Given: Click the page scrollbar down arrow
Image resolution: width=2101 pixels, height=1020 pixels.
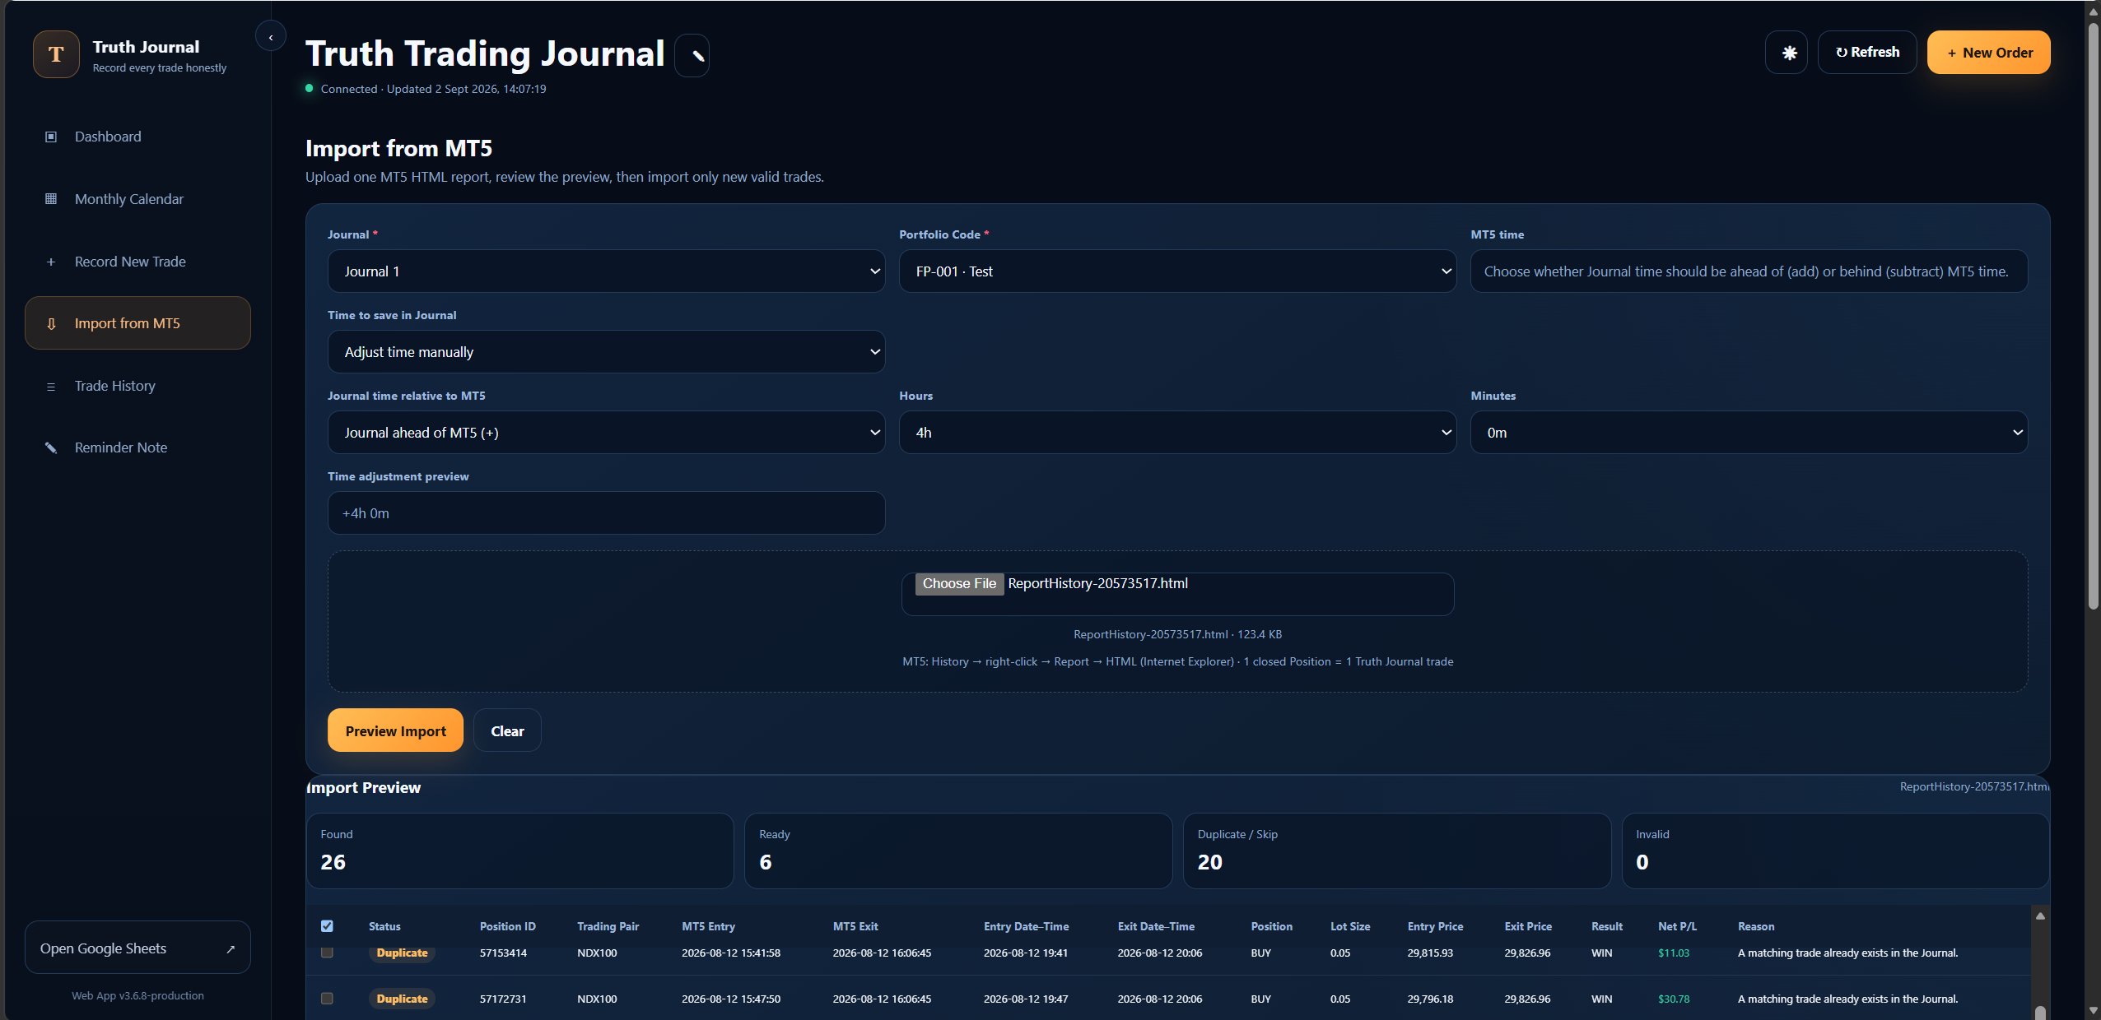Looking at the screenshot, I should tap(2094, 1011).
